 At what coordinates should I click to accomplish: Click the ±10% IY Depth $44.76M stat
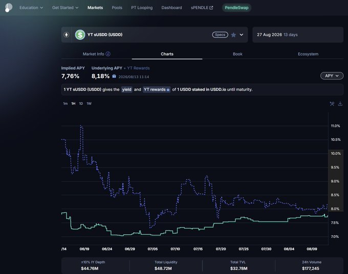pyautogui.click(x=93, y=265)
